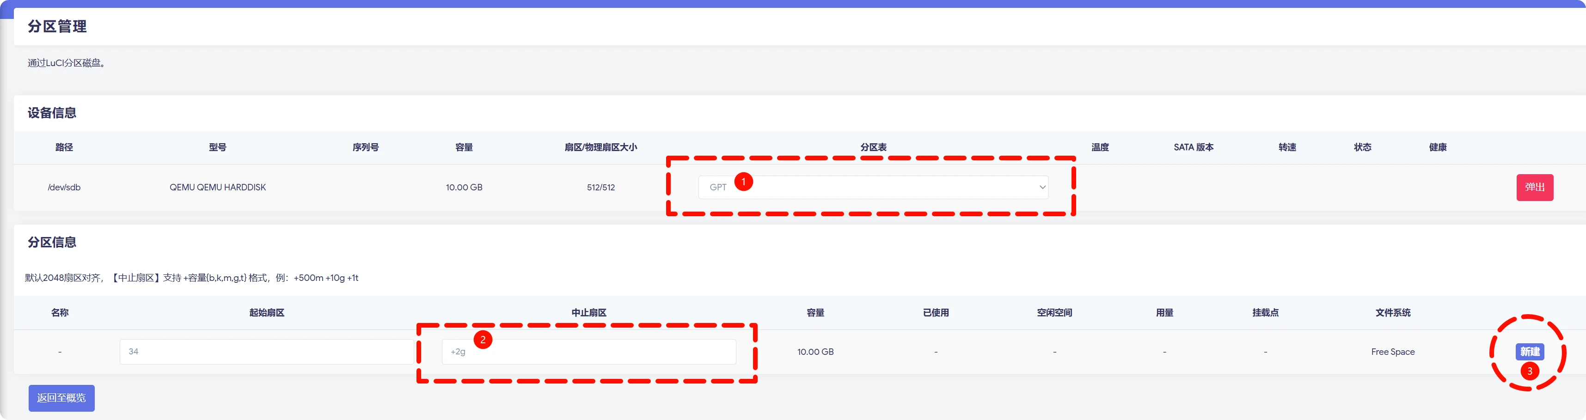This screenshot has width=1586, height=420.
Task: Click the 通过LuCI分区磁盘 description text
Action: (67, 63)
